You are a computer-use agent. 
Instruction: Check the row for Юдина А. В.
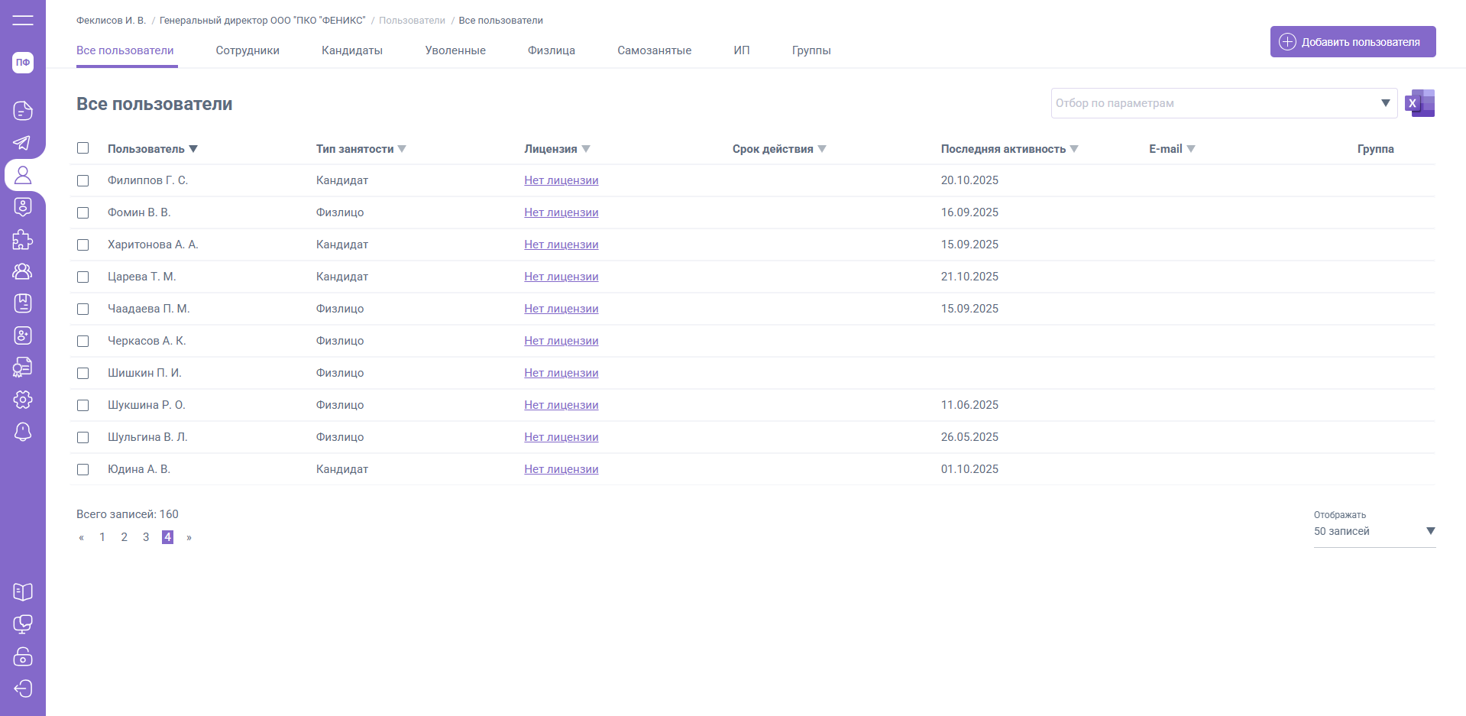83,470
